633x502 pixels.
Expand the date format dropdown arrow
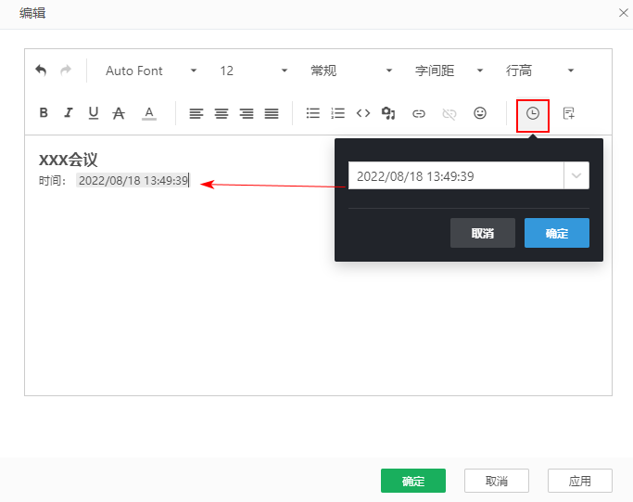pyautogui.click(x=576, y=175)
